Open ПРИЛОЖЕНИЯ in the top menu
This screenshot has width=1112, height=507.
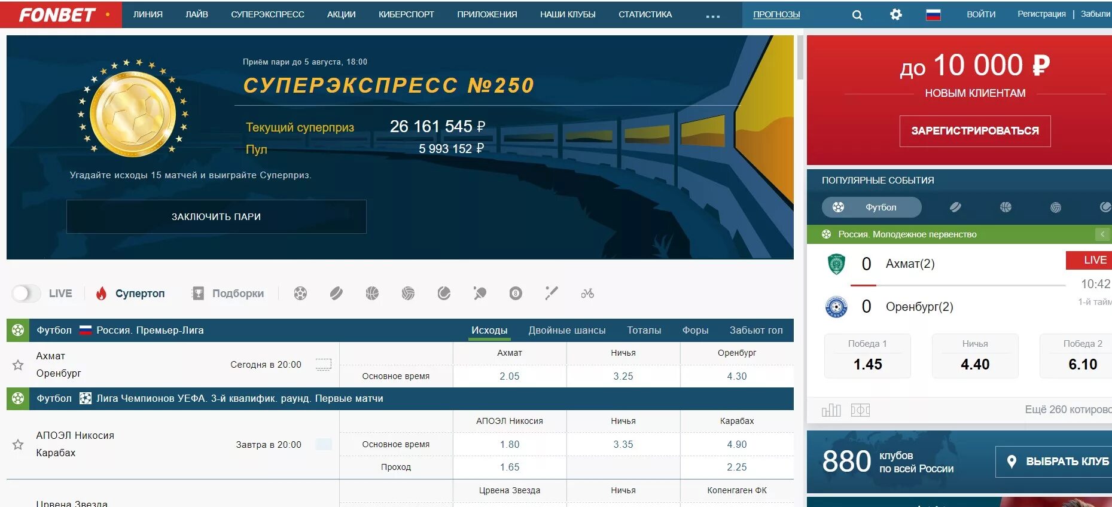pyautogui.click(x=487, y=14)
